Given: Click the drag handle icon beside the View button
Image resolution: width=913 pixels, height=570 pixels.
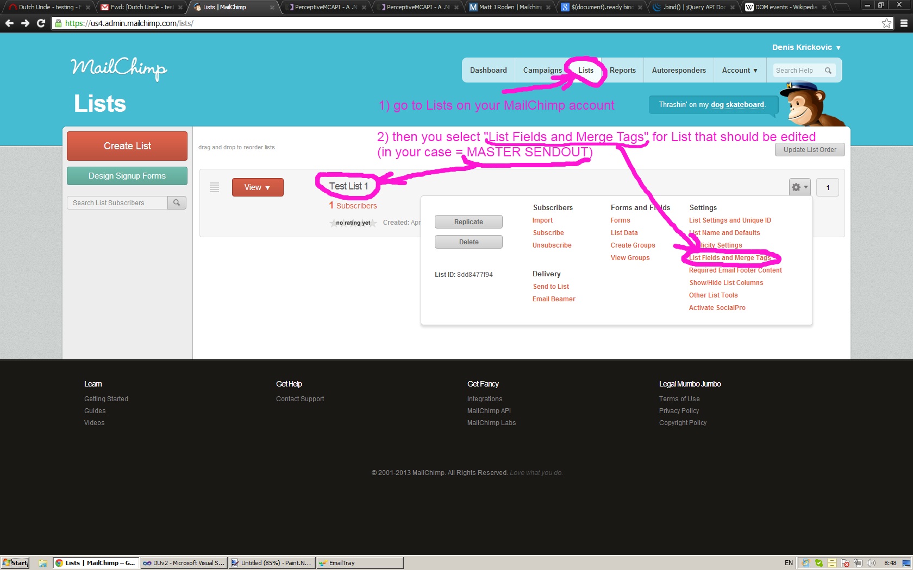Looking at the screenshot, I should coord(214,187).
